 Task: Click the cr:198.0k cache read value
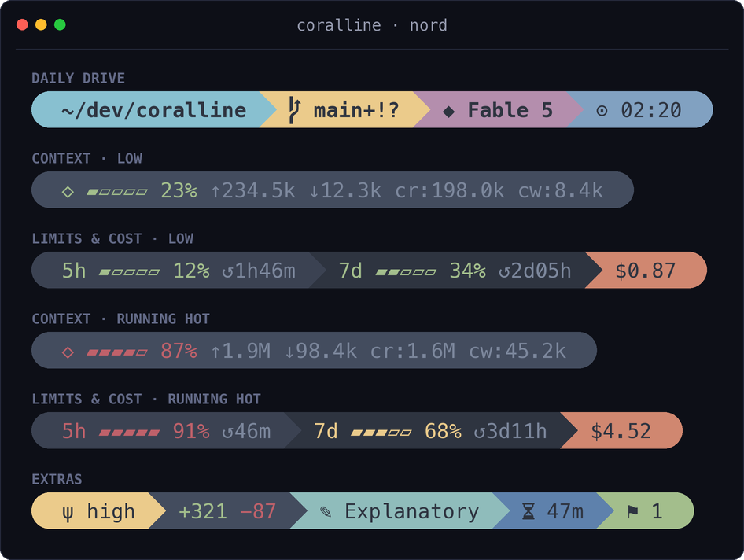click(x=449, y=191)
